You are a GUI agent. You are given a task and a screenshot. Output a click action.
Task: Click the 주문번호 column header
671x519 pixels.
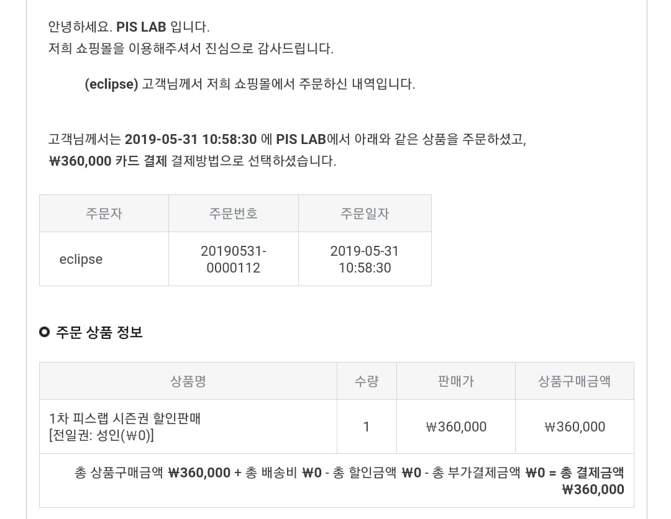[x=233, y=214]
